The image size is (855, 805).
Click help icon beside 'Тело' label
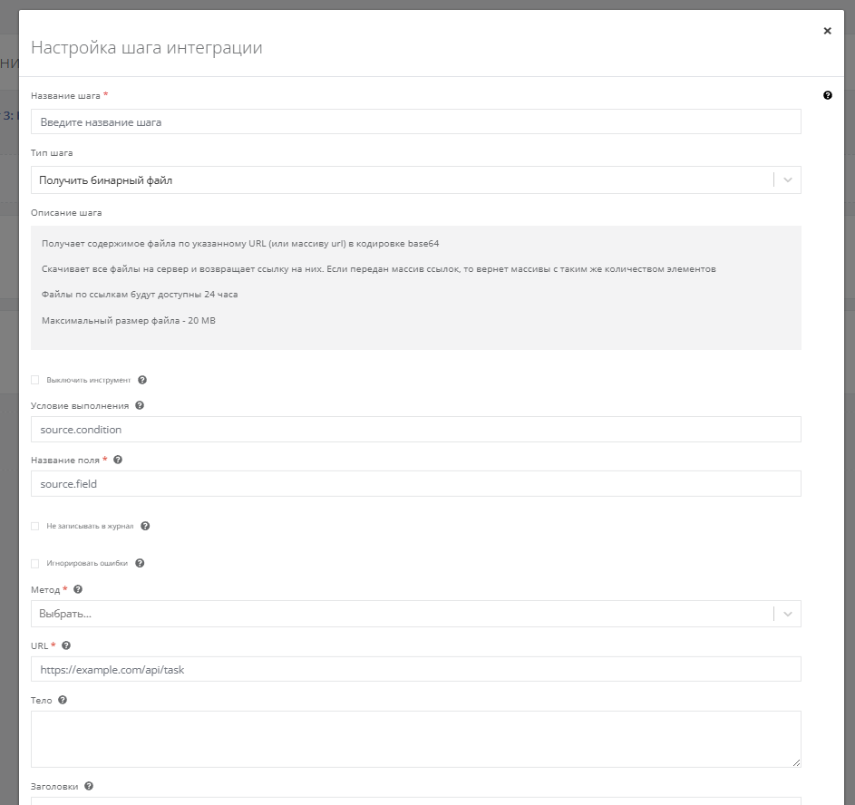pos(63,701)
